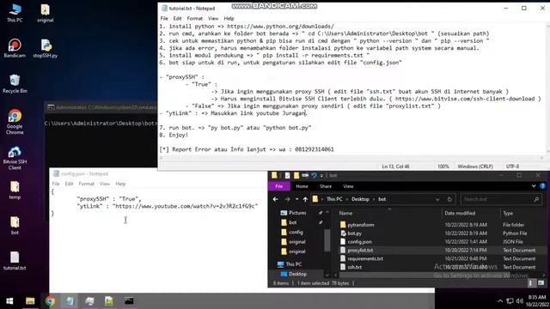
Task: Switch Explorer to large icons view
Action: pos(541,283)
